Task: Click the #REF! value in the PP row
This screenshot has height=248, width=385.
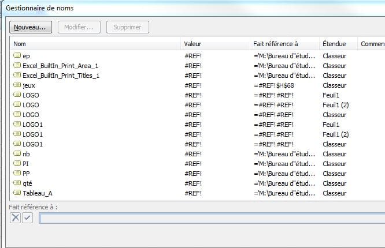Action: [193, 174]
